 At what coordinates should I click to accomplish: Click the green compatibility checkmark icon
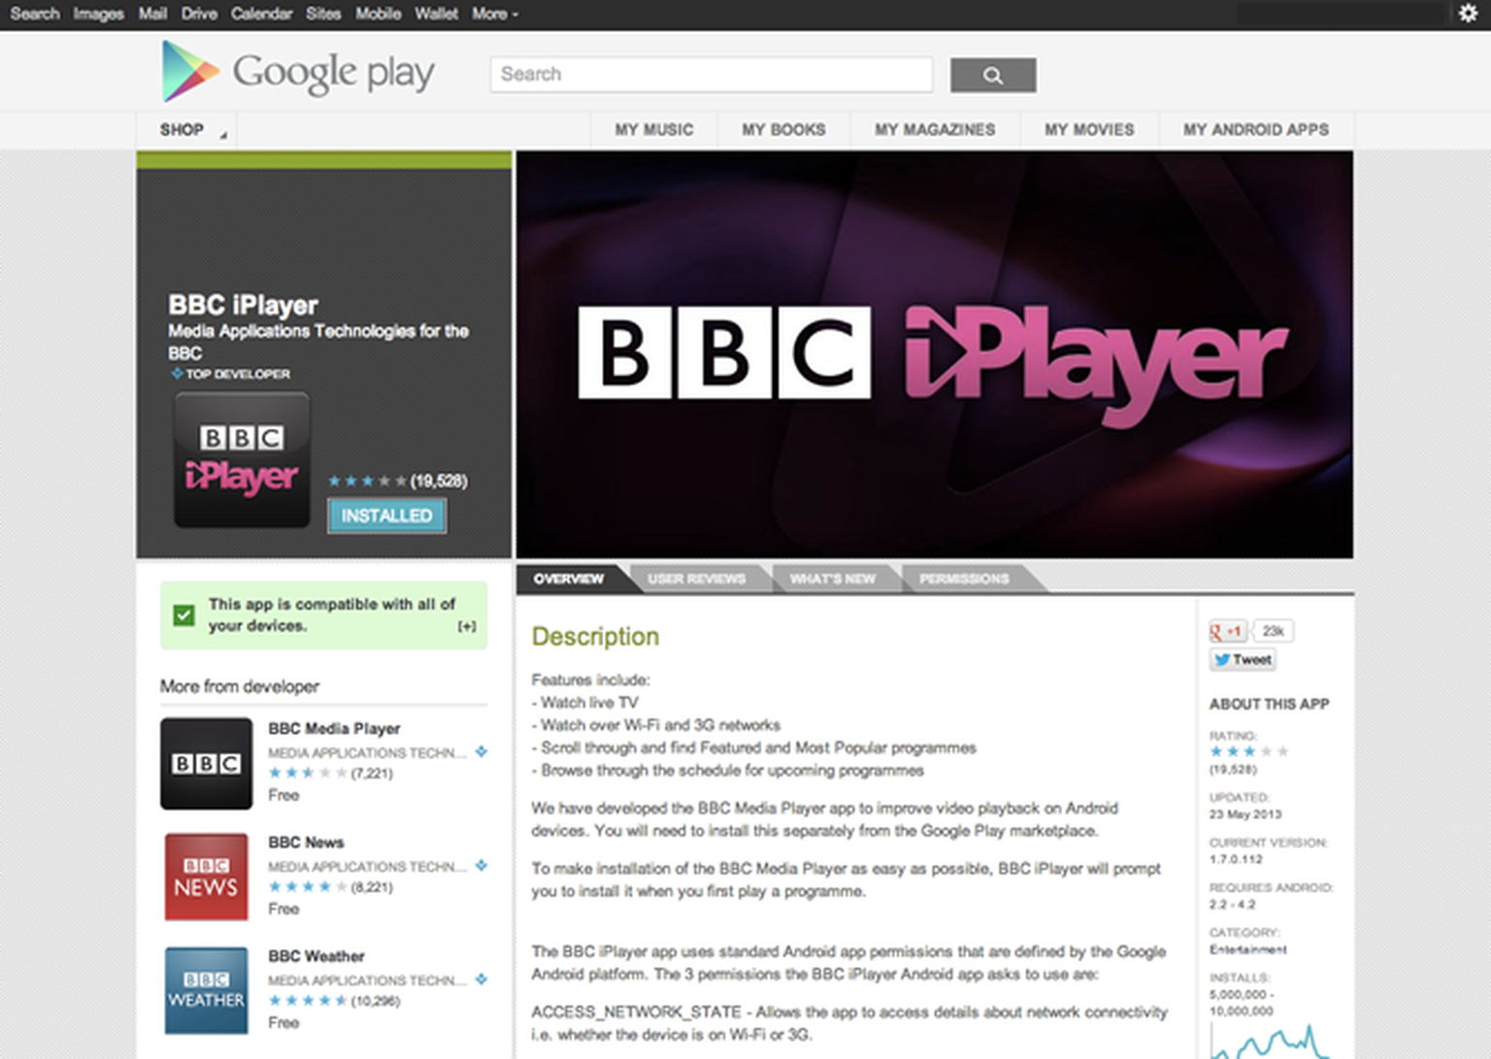pyautogui.click(x=183, y=614)
